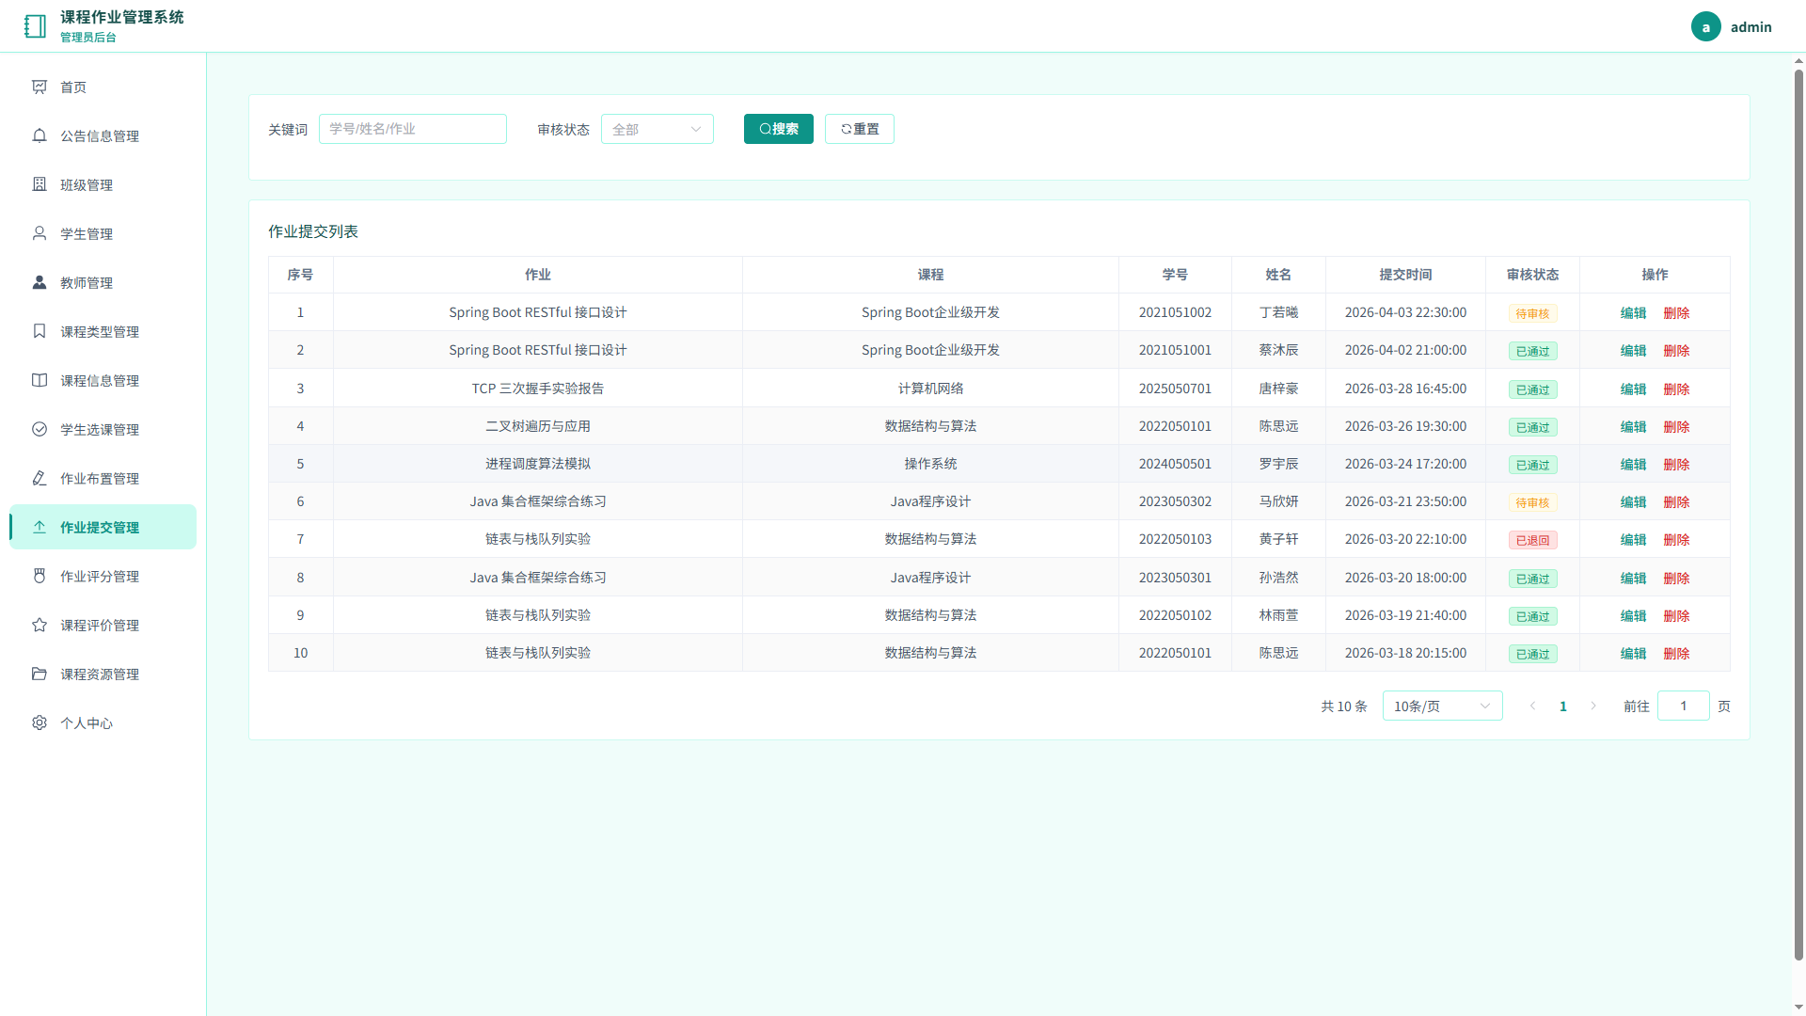
Task: Open the 10条/页 page size dropdown
Action: (x=1442, y=706)
